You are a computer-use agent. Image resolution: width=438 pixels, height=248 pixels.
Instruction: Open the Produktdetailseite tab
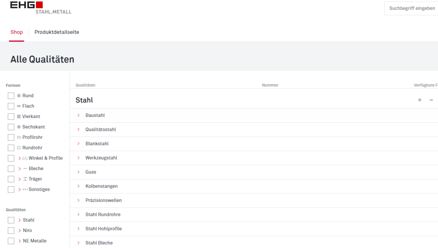pyautogui.click(x=57, y=32)
